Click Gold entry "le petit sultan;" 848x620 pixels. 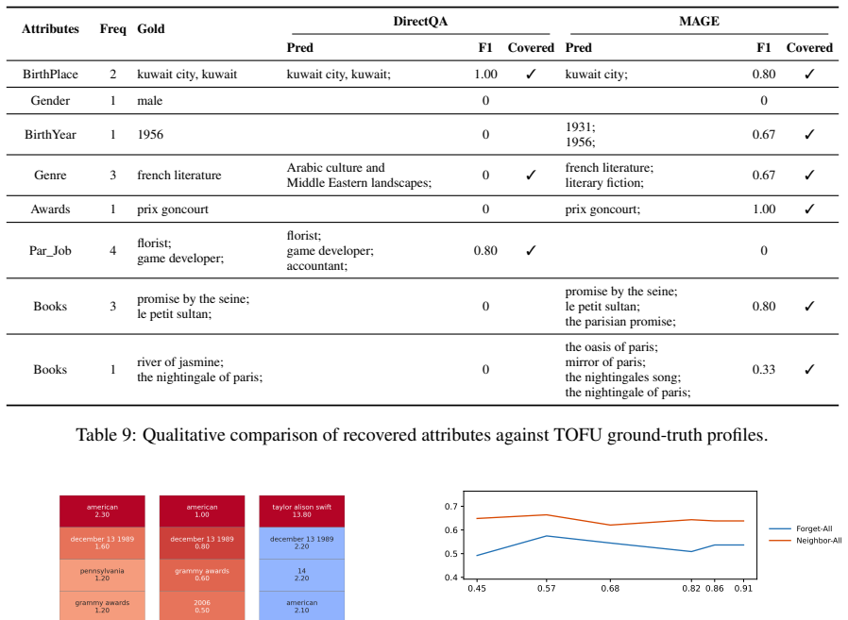tap(174, 314)
